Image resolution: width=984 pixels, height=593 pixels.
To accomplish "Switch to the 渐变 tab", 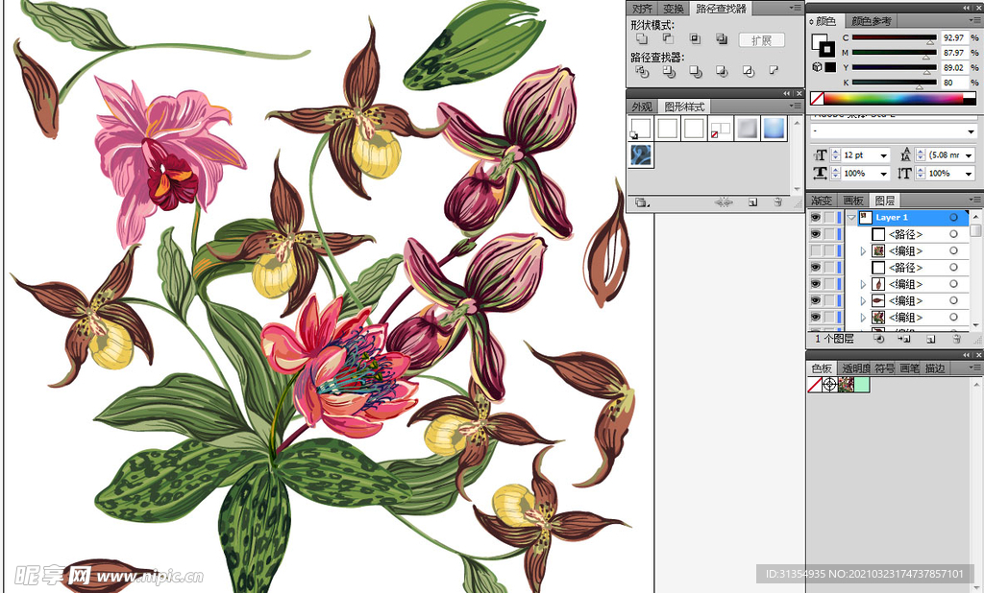I will point(822,201).
